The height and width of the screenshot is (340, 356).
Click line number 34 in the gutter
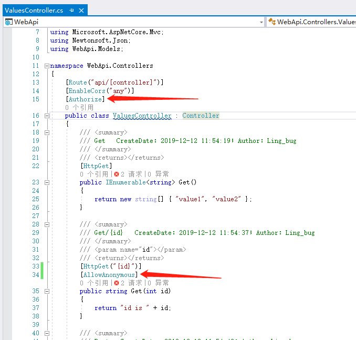[x=36, y=275]
